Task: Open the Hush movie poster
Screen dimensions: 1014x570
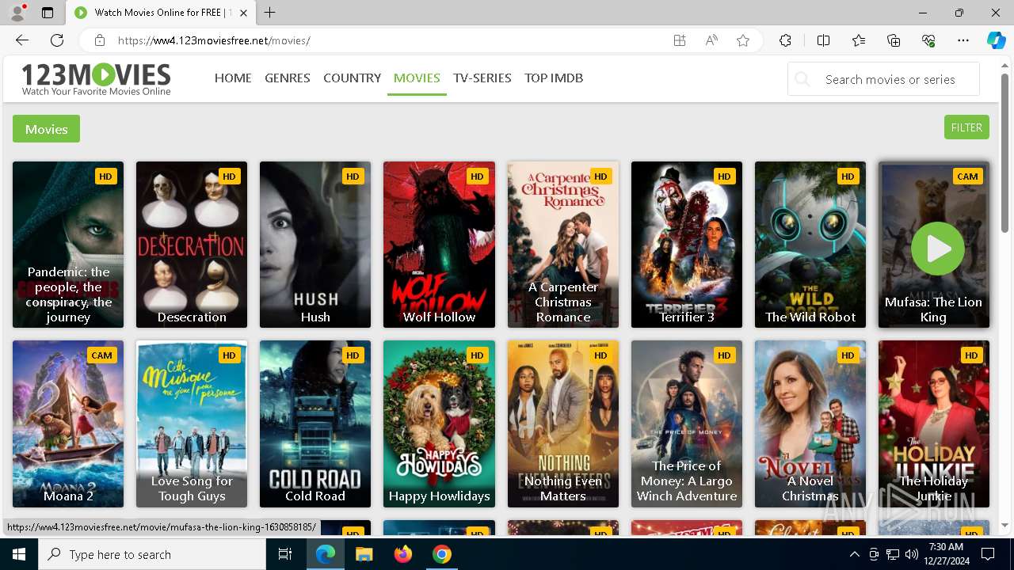Action: pyautogui.click(x=315, y=245)
